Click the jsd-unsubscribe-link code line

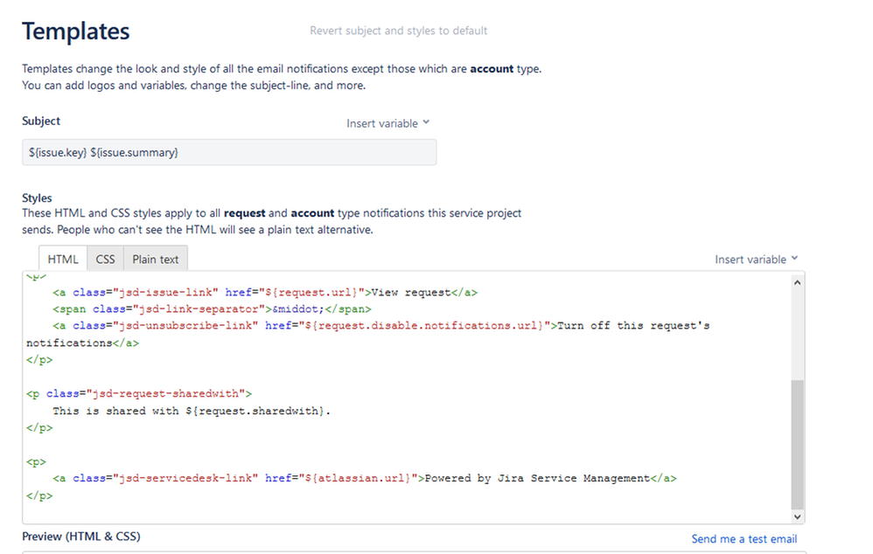tap(368, 335)
